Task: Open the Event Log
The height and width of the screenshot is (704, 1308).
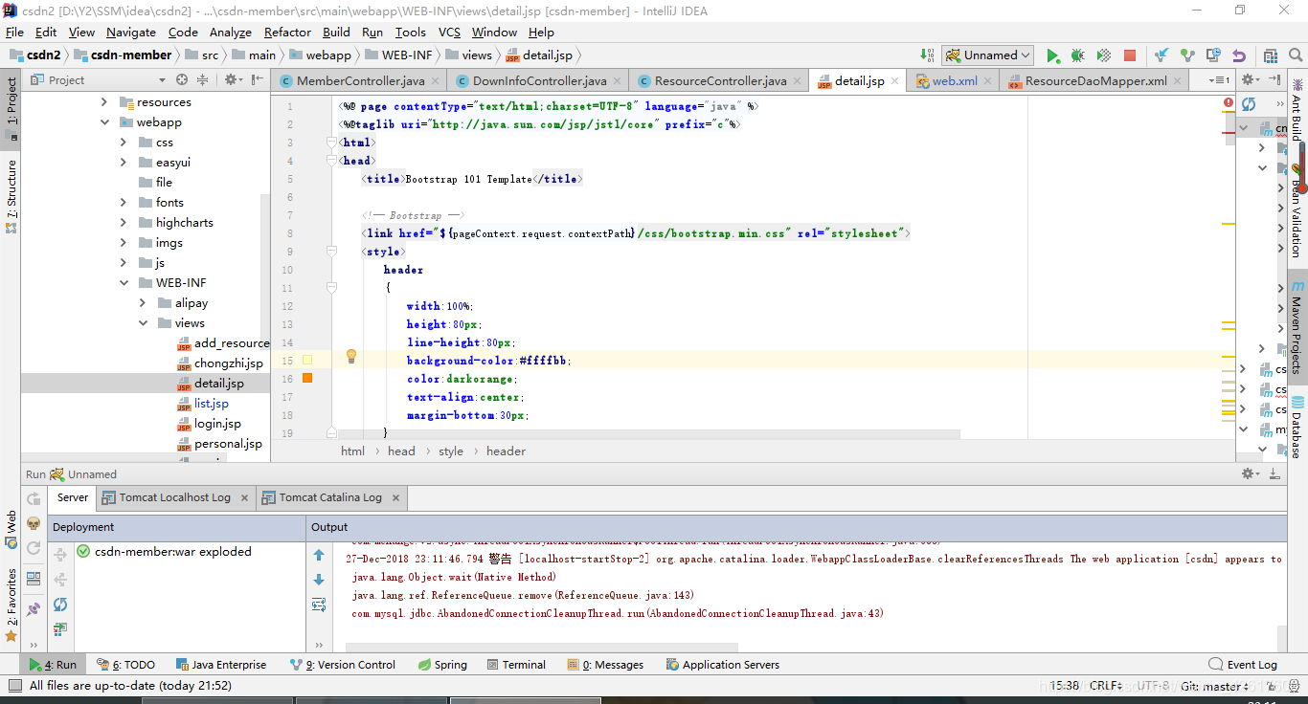Action: pos(1243,665)
